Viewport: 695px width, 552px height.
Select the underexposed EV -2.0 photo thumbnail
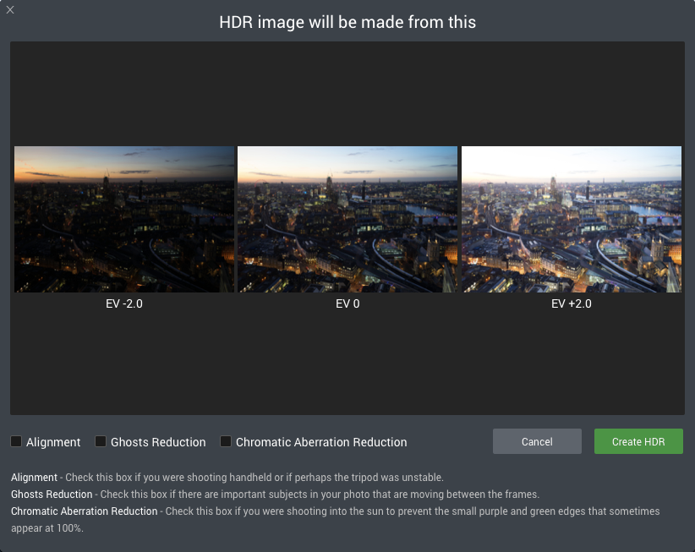pos(124,219)
